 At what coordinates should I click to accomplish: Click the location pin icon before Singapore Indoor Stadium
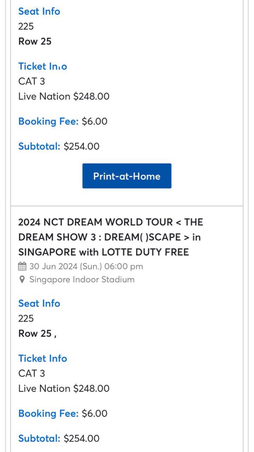(x=22, y=280)
